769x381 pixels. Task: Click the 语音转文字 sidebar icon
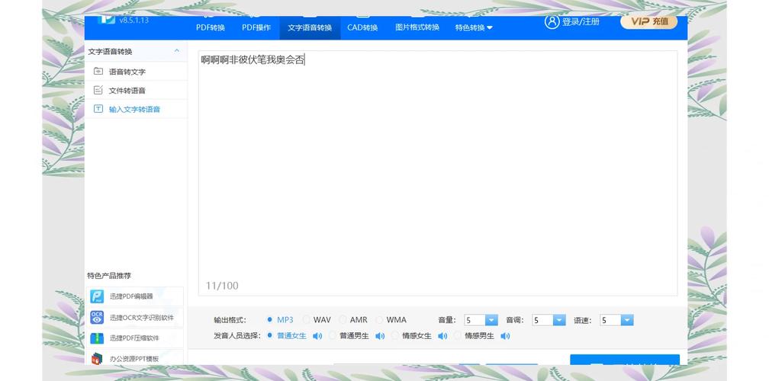[x=98, y=72]
